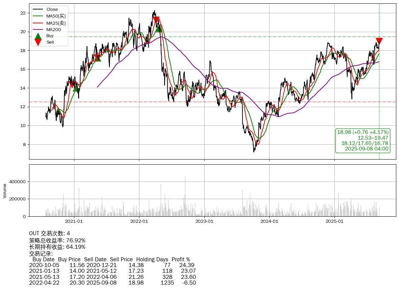Viewport: 399px width, 289px height.
Task: Click the 长期持有收益 64.19% text
Action: pos(57,247)
